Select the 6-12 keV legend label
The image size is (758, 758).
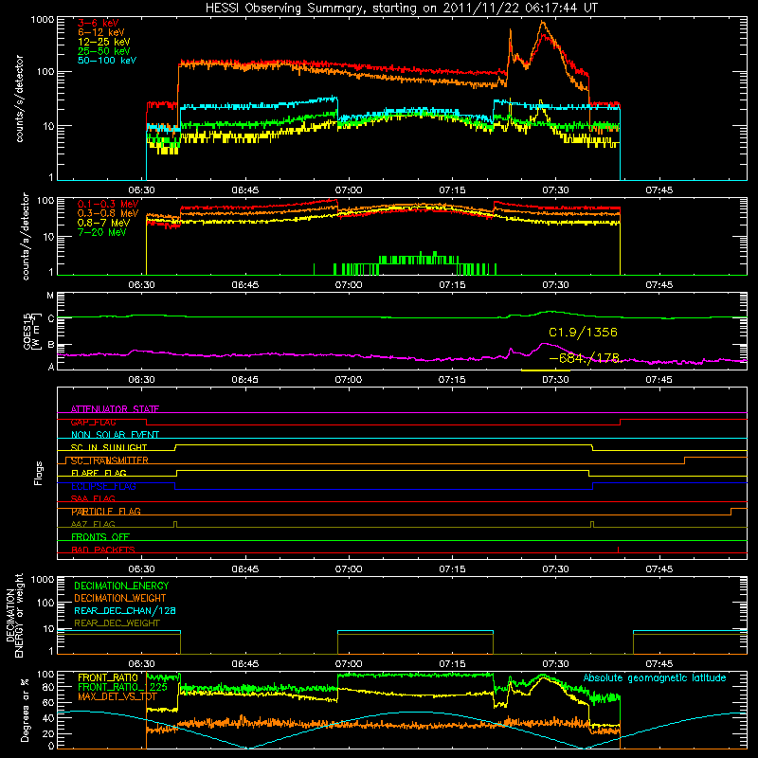(101, 32)
